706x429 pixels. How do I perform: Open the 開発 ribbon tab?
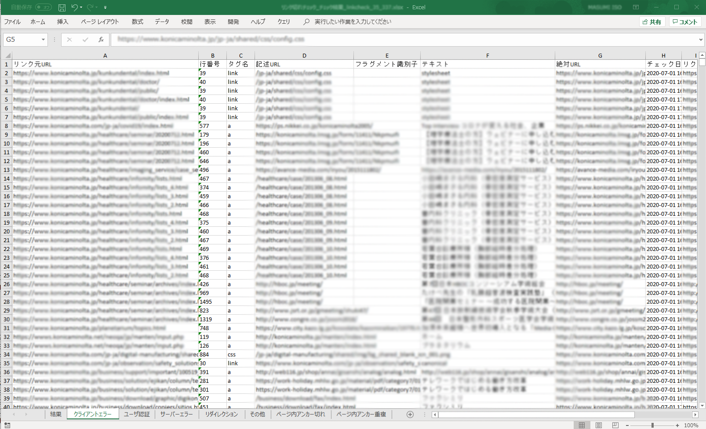pos(233,22)
